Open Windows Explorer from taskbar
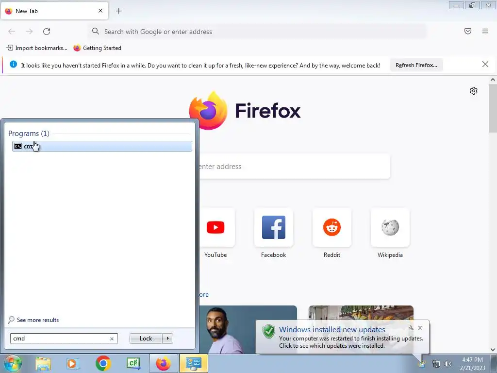The width and height of the screenshot is (497, 373). [x=43, y=364]
